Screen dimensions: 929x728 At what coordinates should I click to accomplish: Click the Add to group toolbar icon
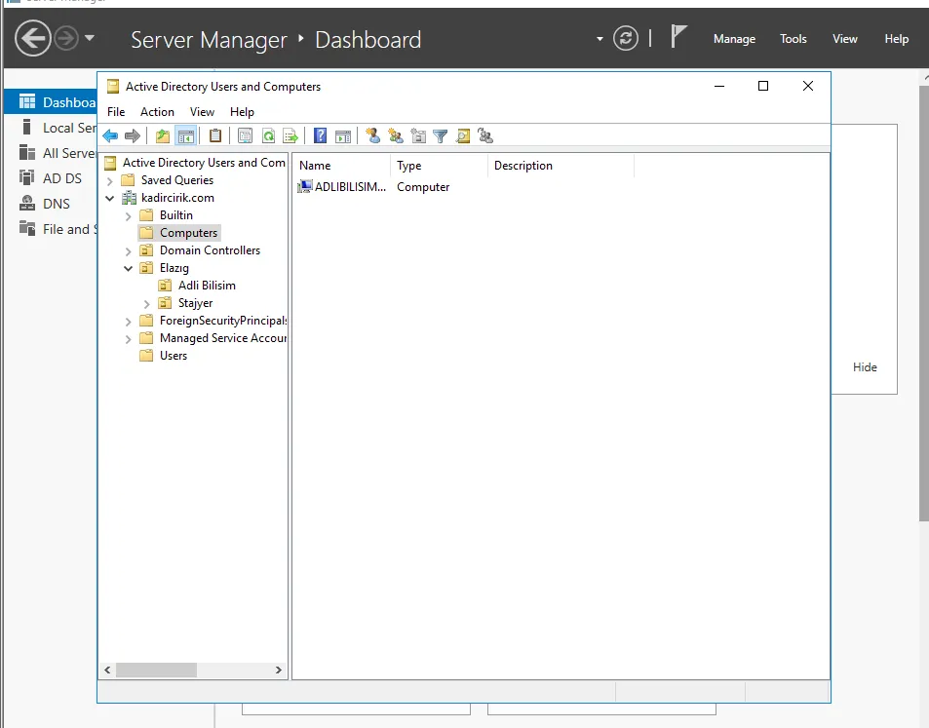coord(485,136)
